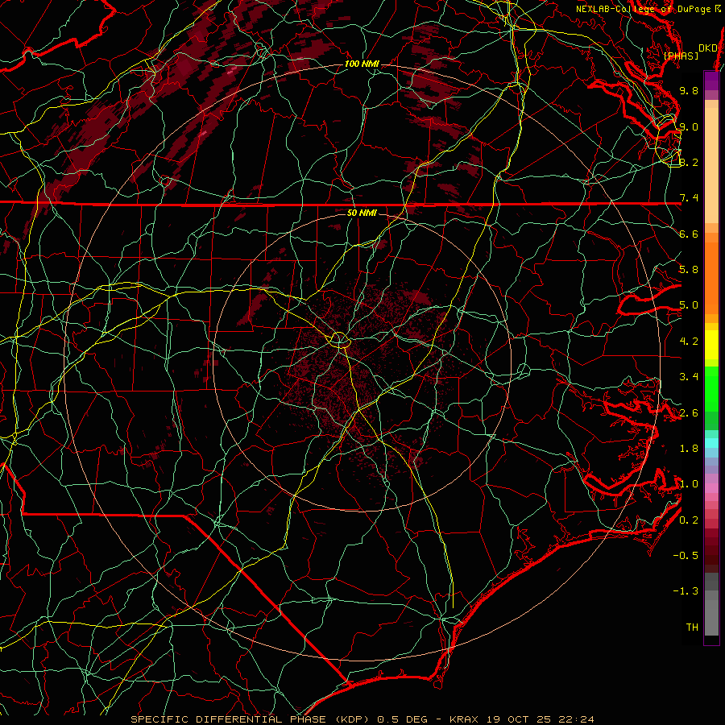Click the 5.0 scale value

tap(689, 305)
